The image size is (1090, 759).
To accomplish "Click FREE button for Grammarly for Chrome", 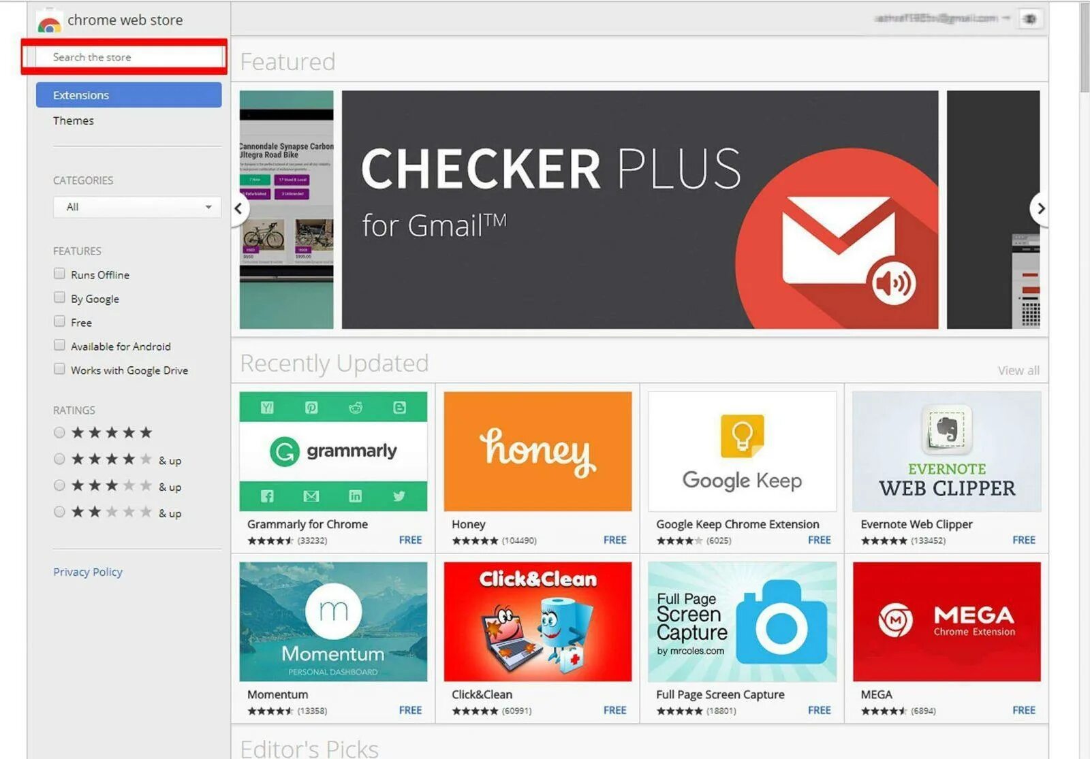I will (410, 540).
